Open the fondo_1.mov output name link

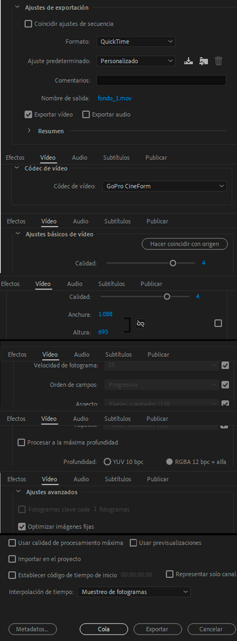point(114,98)
